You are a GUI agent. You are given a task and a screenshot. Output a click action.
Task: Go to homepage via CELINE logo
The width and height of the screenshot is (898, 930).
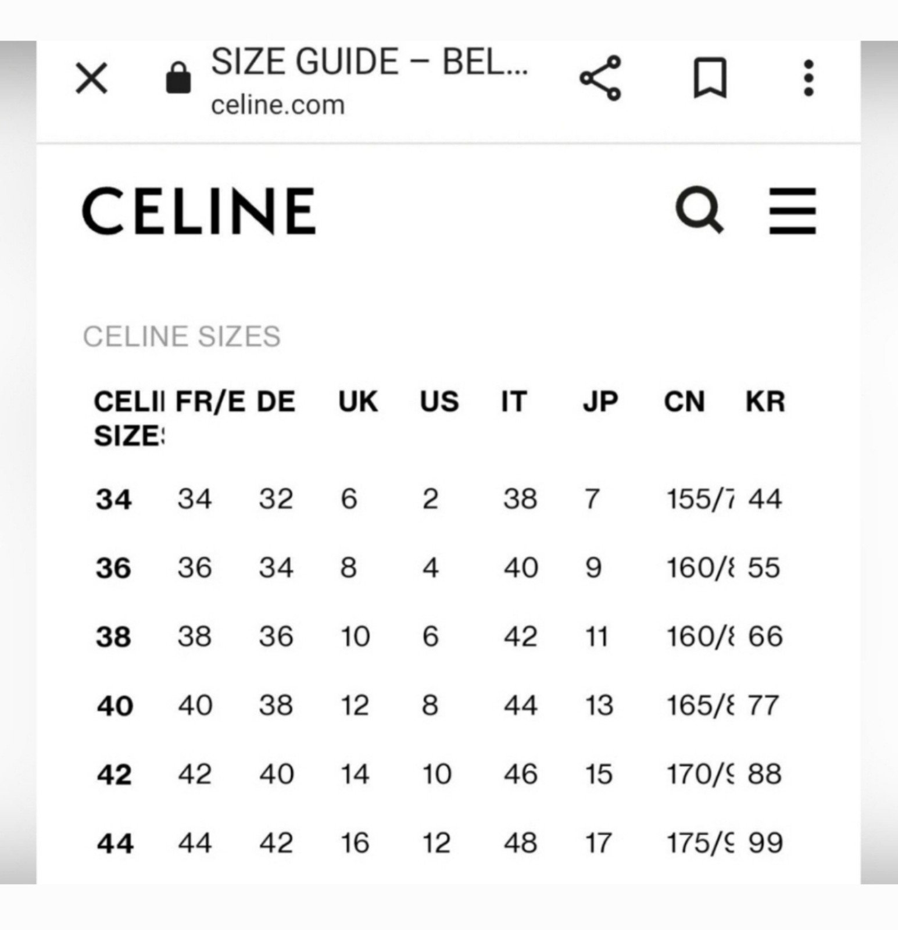[x=199, y=210]
